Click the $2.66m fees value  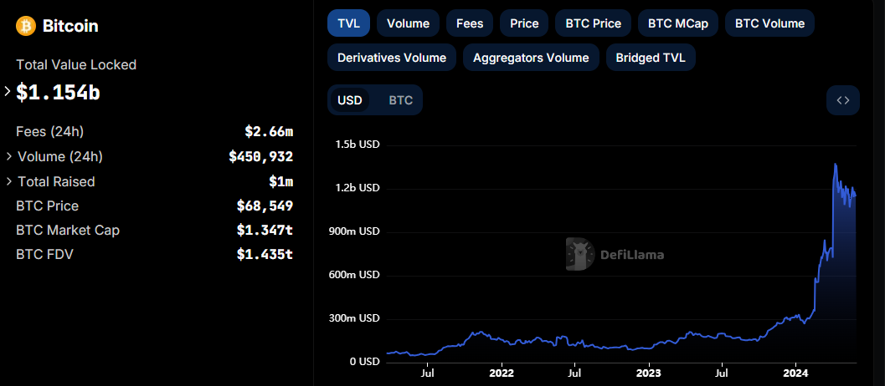pyautogui.click(x=269, y=132)
